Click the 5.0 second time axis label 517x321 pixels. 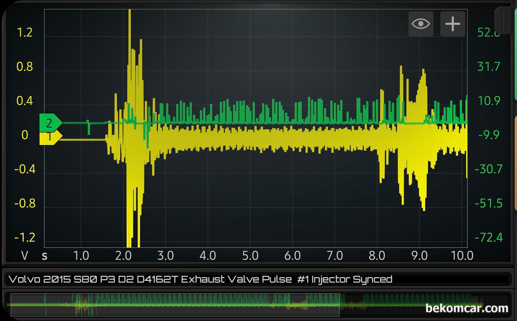[250, 256]
